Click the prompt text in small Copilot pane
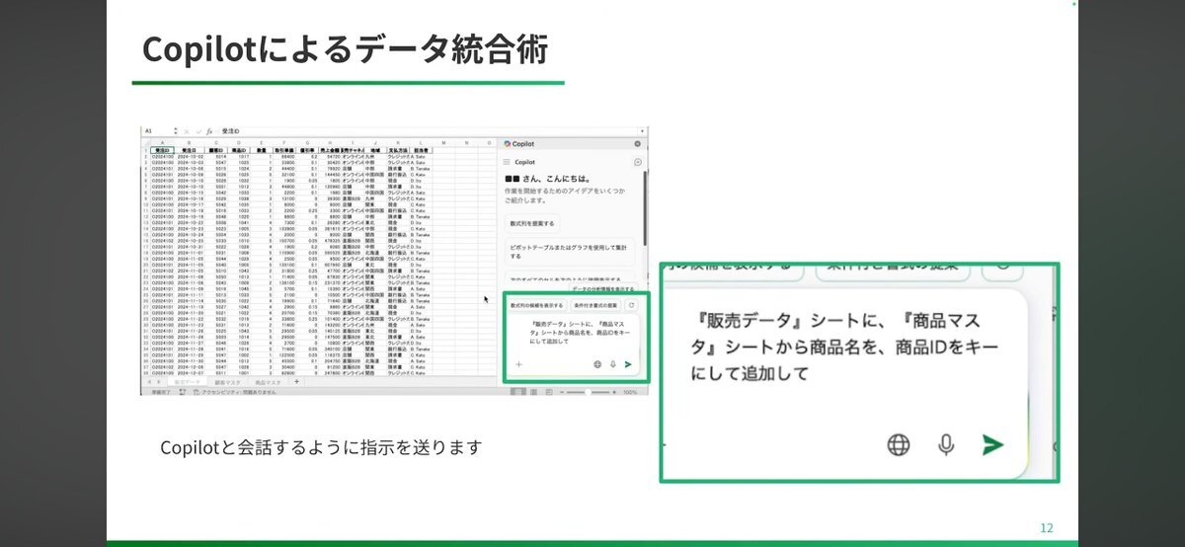 (x=578, y=333)
